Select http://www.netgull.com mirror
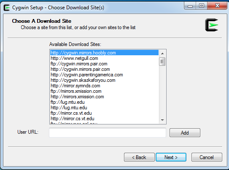Screen dimensions: 229x170 (104, 58)
